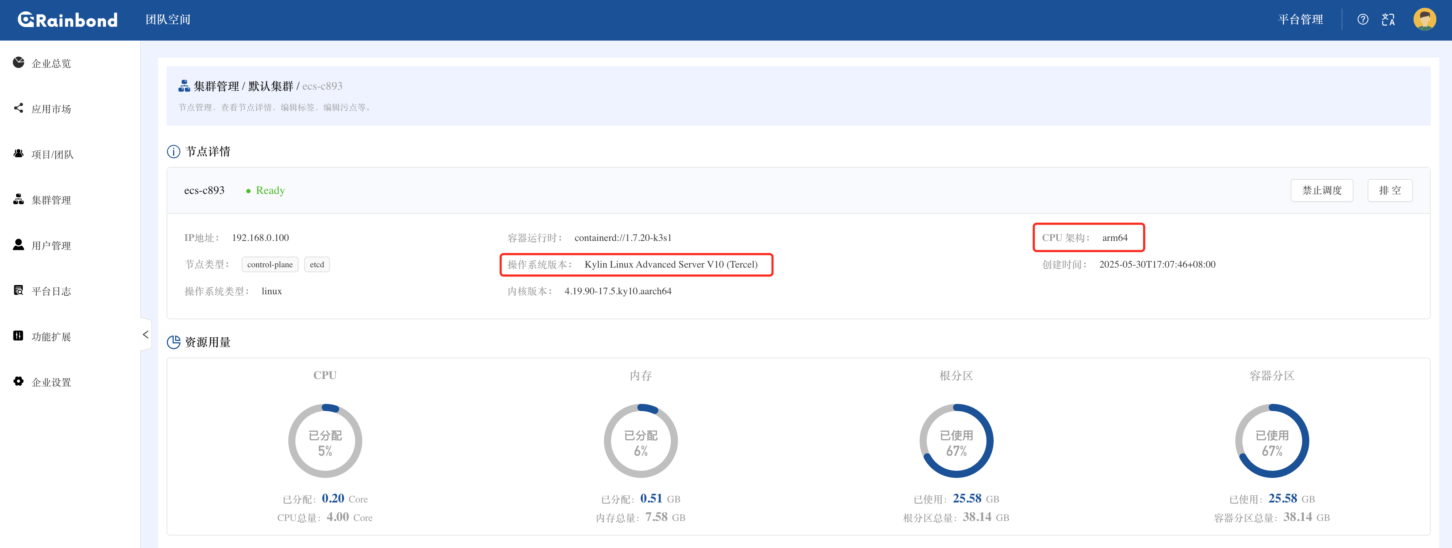Open the help question mark icon
This screenshot has width=1452, height=548.
point(1362,20)
